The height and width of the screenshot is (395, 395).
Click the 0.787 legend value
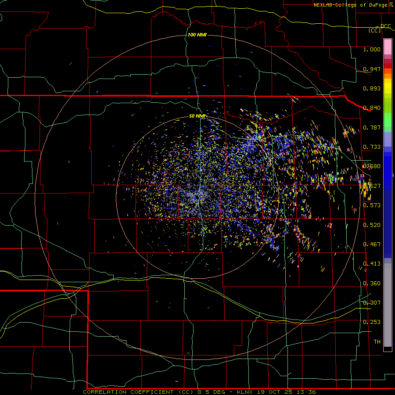point(372,127)
